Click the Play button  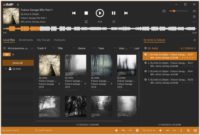click(100, 13)
